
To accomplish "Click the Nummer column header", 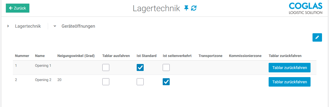I will point(22,56).
